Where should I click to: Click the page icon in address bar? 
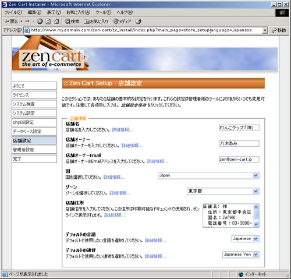click(x=27, y=30)
